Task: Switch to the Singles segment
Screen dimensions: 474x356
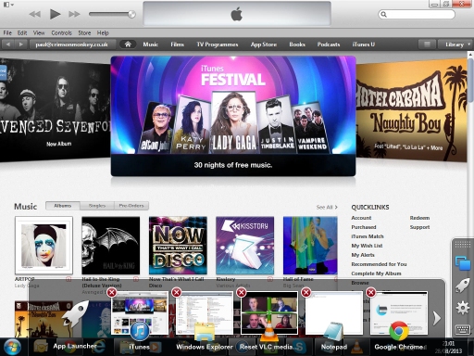Action: tap(97, 206)
